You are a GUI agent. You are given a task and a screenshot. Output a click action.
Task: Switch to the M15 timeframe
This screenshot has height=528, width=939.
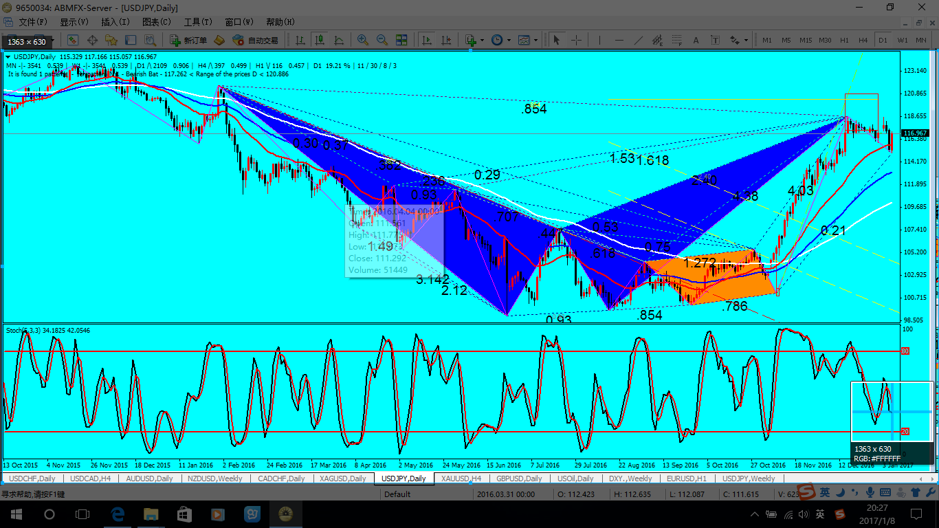pyautogui.click(x=806, y=40)
